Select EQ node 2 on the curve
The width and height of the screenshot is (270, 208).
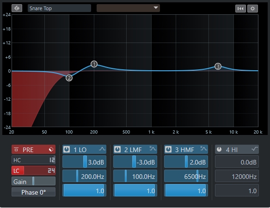point(69,78)
